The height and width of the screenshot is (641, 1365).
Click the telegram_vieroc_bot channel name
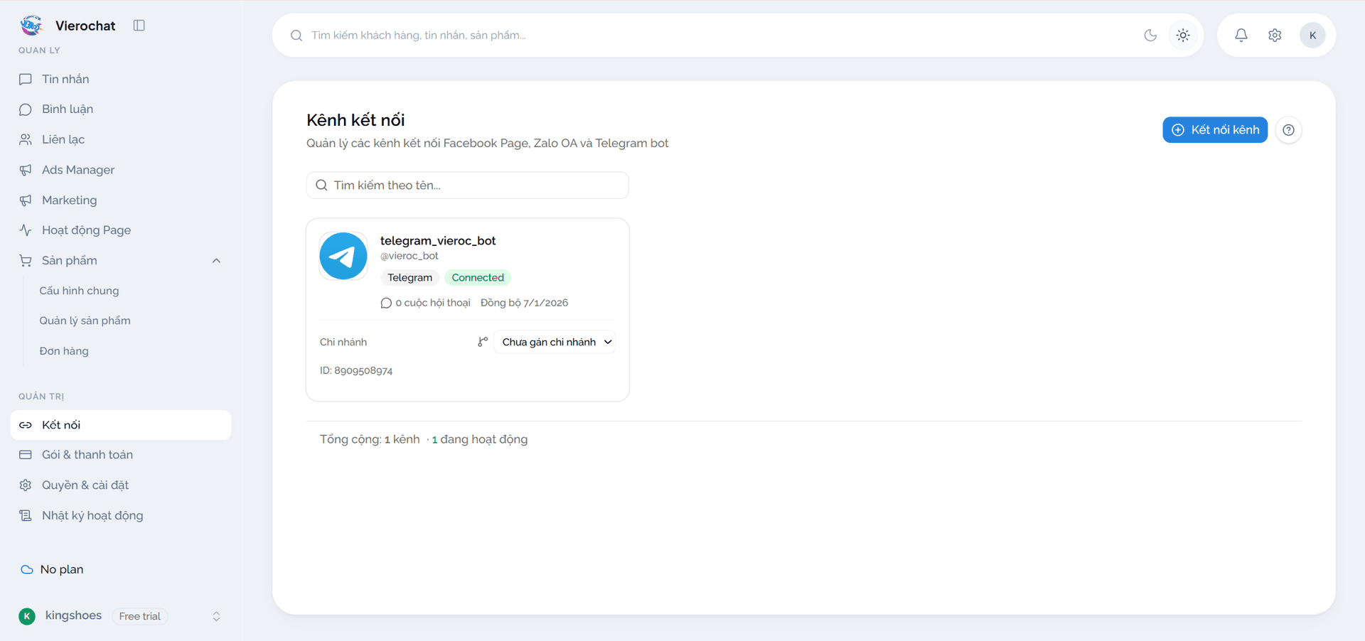coord(438,241)
